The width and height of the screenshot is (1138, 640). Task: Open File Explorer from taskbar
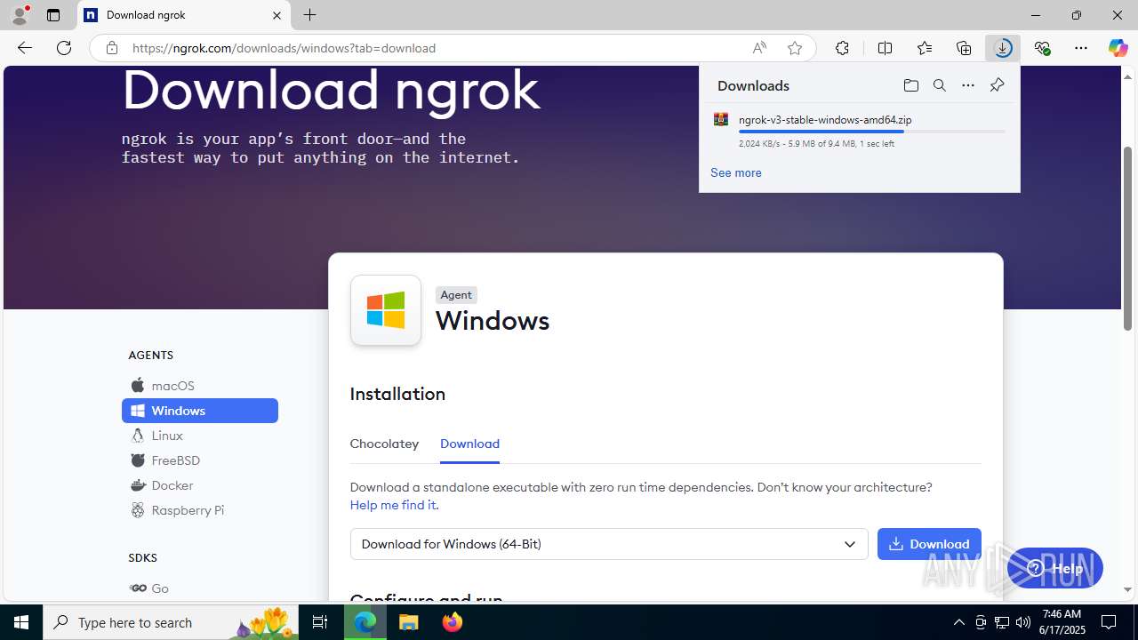pyautogui.click(x=409, y=622)
